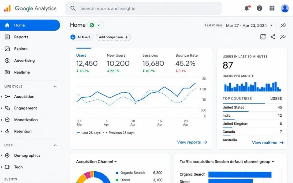Click the Home house icon in sidebar

coord(7,25)
